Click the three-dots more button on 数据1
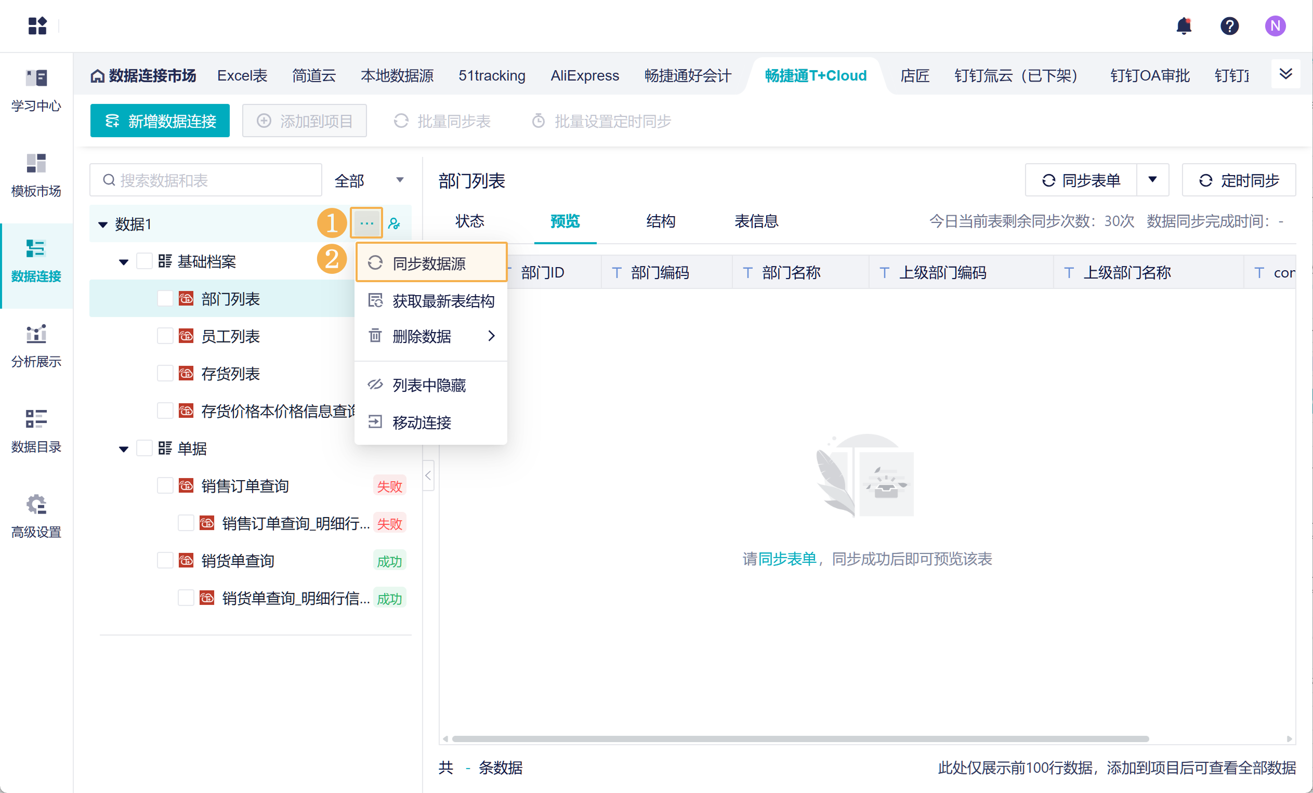This screenshot has height=793, width=1313. pyautogui.click(x=366, y=223)
